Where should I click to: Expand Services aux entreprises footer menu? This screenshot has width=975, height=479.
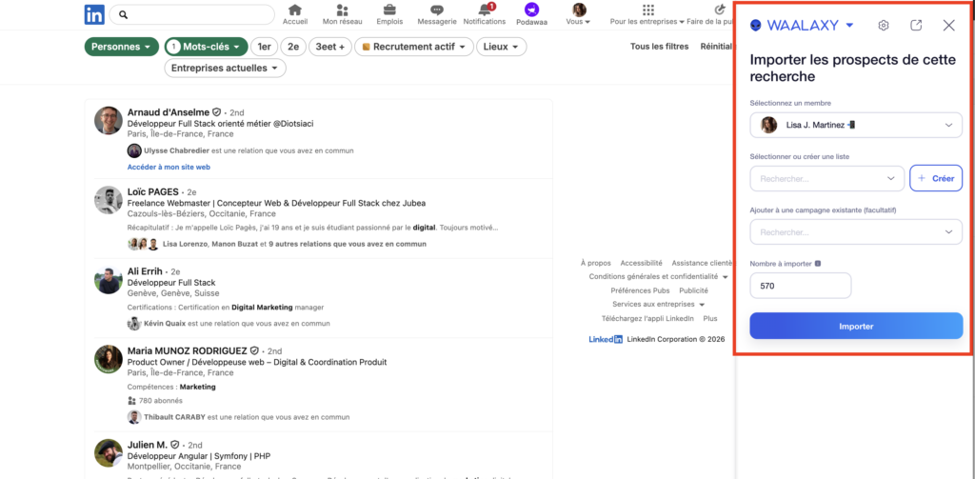tap(659, 304)
